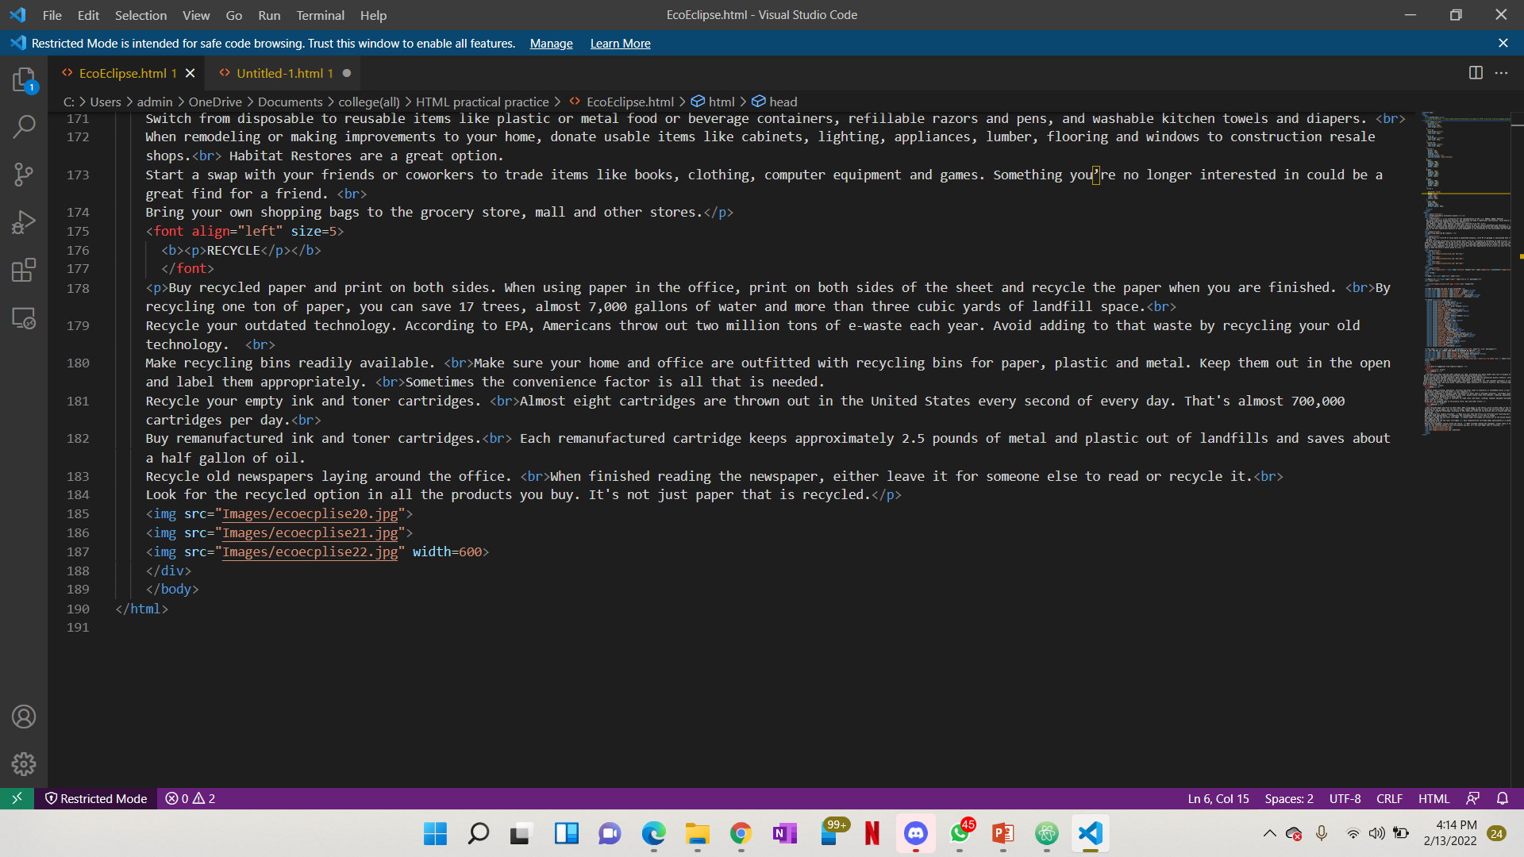The height and width of the screenshot is (857, 1524).
Task: Select the CRLF line ending indicator
Action: tap(1390, 798)
